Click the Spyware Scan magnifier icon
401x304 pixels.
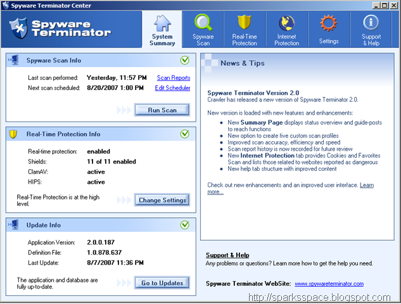[203, 22]
